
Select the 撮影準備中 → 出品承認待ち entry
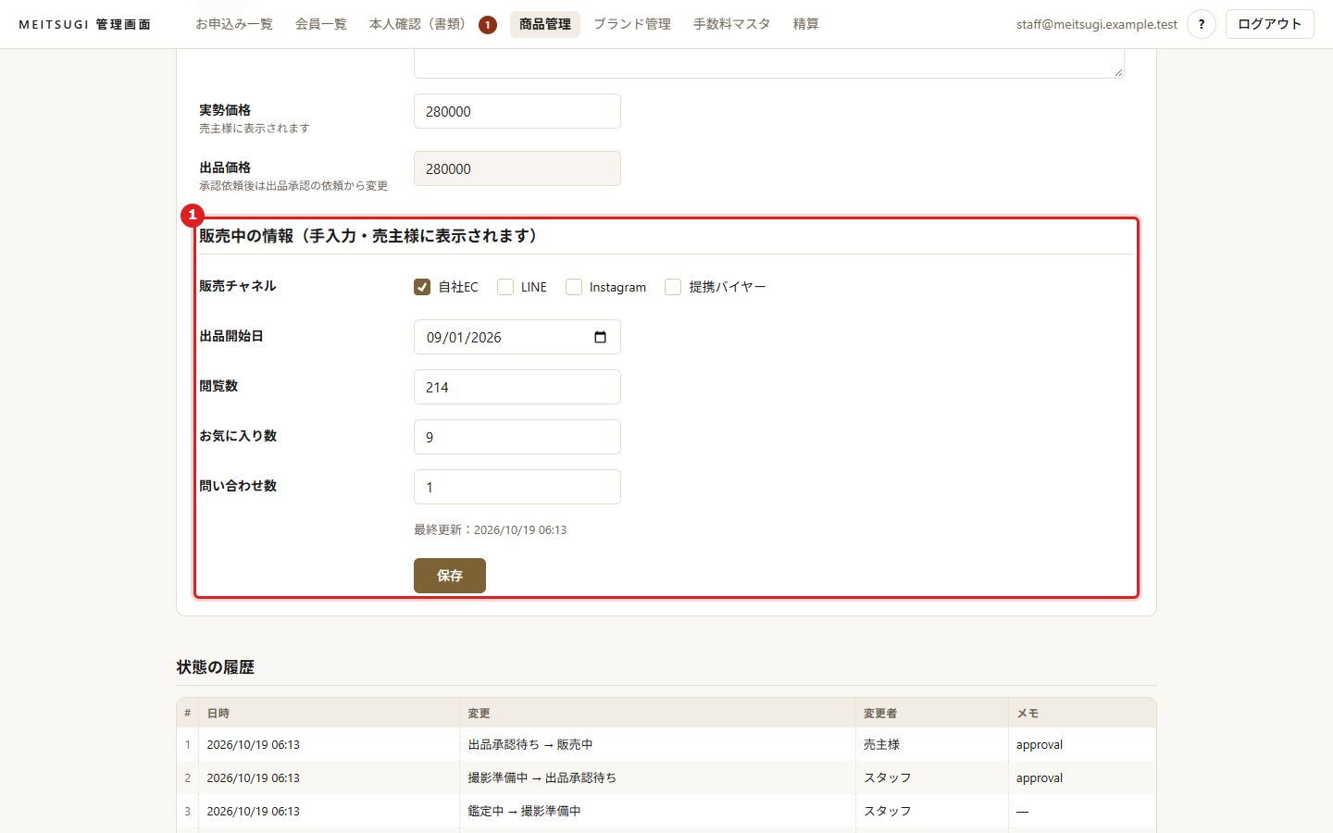[x=542, y=777]
